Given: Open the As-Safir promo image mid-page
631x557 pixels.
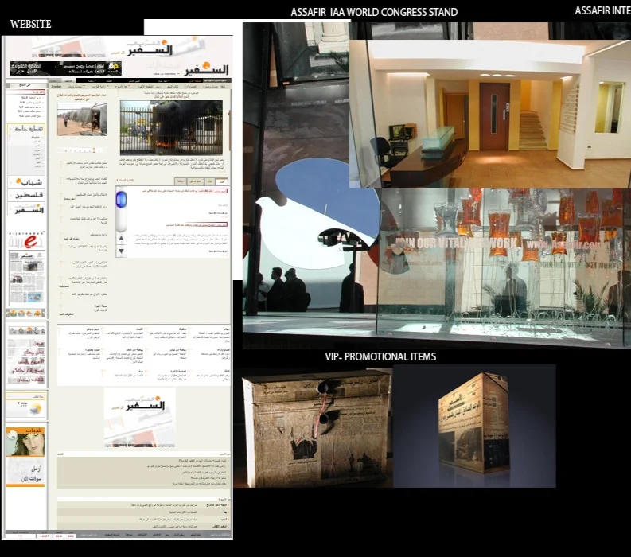Looking at the screenshot, I should click(139, 417).
